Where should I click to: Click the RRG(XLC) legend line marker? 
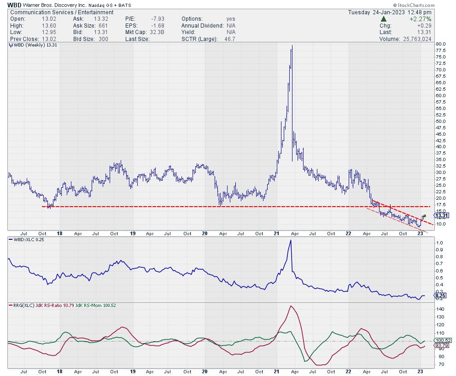[x=10, y=306]
